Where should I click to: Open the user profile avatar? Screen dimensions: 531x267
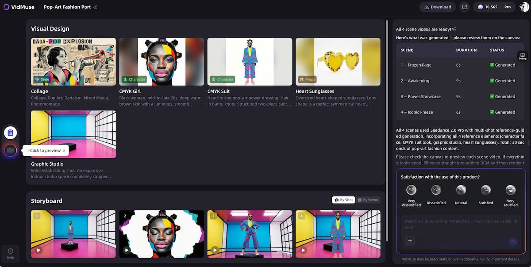(524, 7)
